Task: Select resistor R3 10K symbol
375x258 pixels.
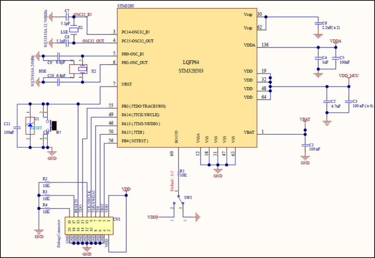Action: pos(47,195)
